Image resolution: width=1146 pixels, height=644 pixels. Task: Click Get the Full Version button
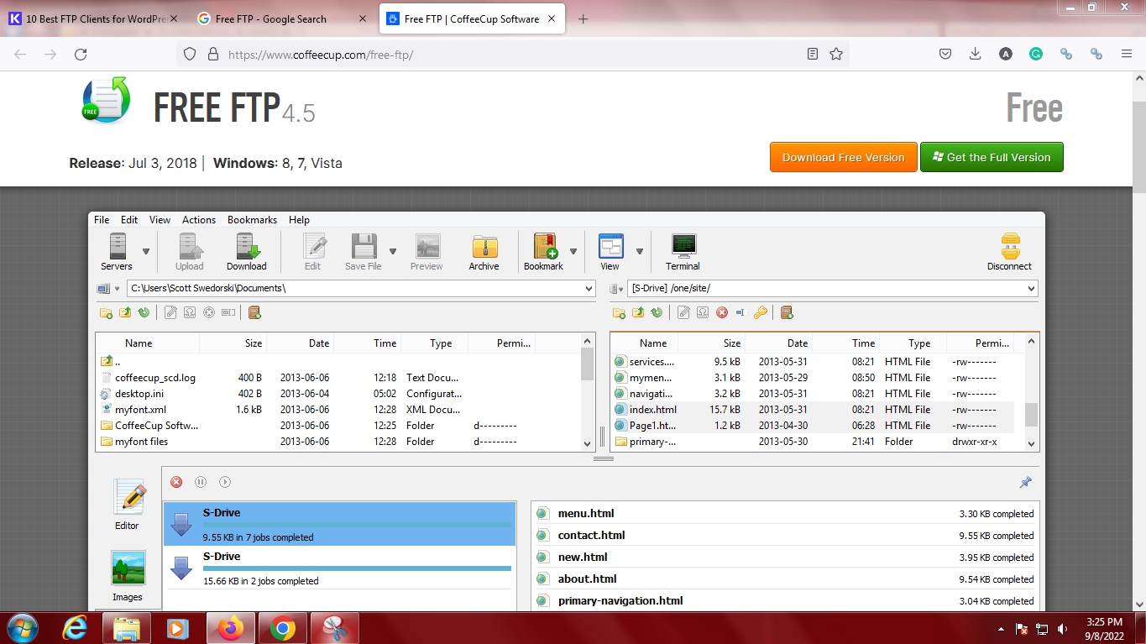click(992, 157)
